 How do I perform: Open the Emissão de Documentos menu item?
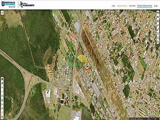tap(145, 6)
